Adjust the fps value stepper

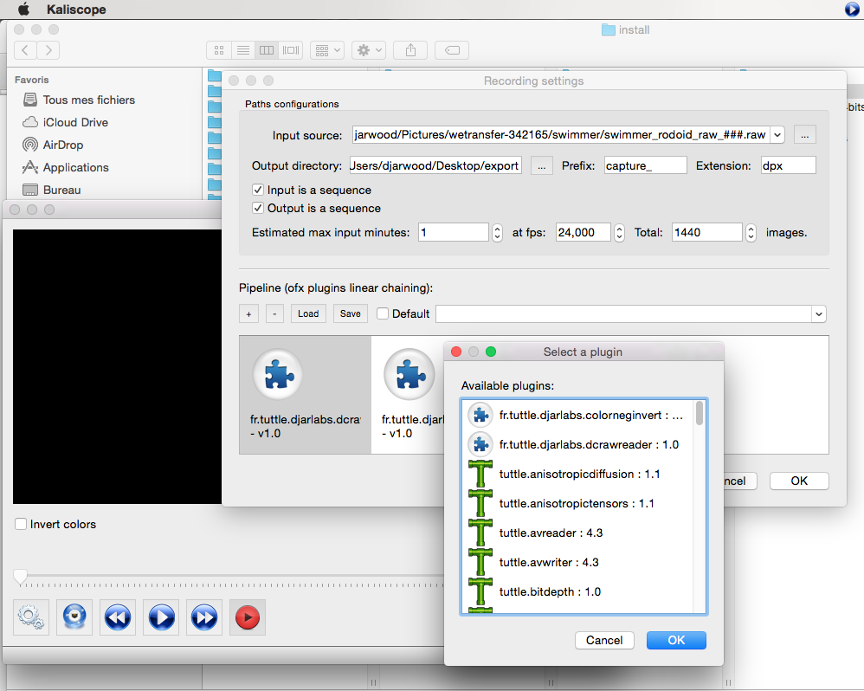coord(619,233)
